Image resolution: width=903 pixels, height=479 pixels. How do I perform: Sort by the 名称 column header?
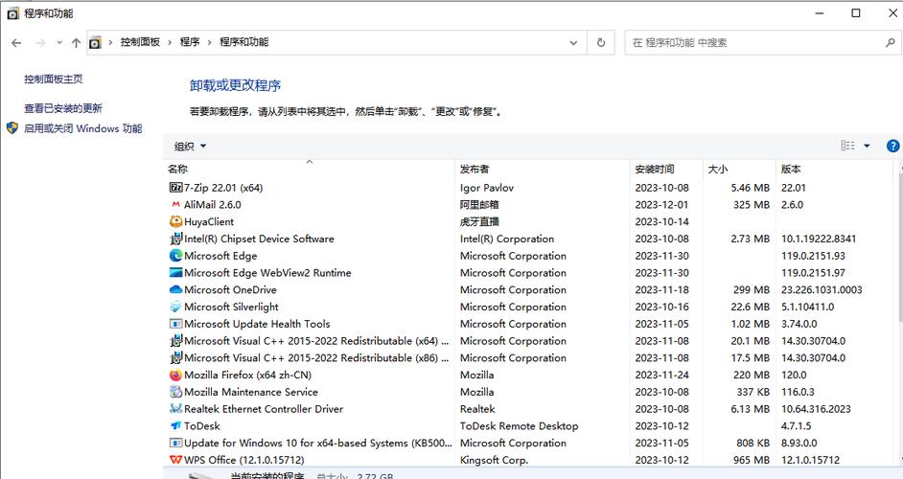click(310, 170)
